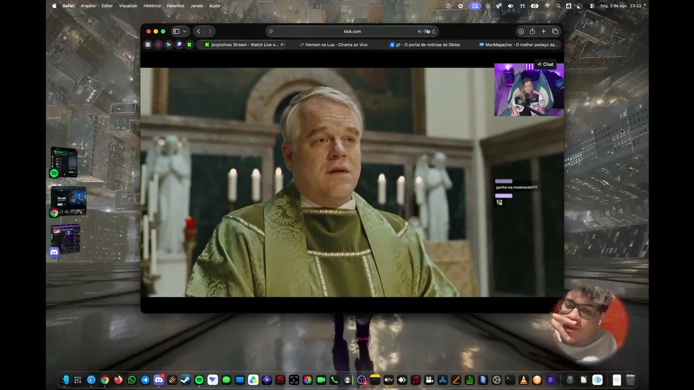The image size is (694, 390).
Task: Open the Apple menu
Action: (54, 6)
